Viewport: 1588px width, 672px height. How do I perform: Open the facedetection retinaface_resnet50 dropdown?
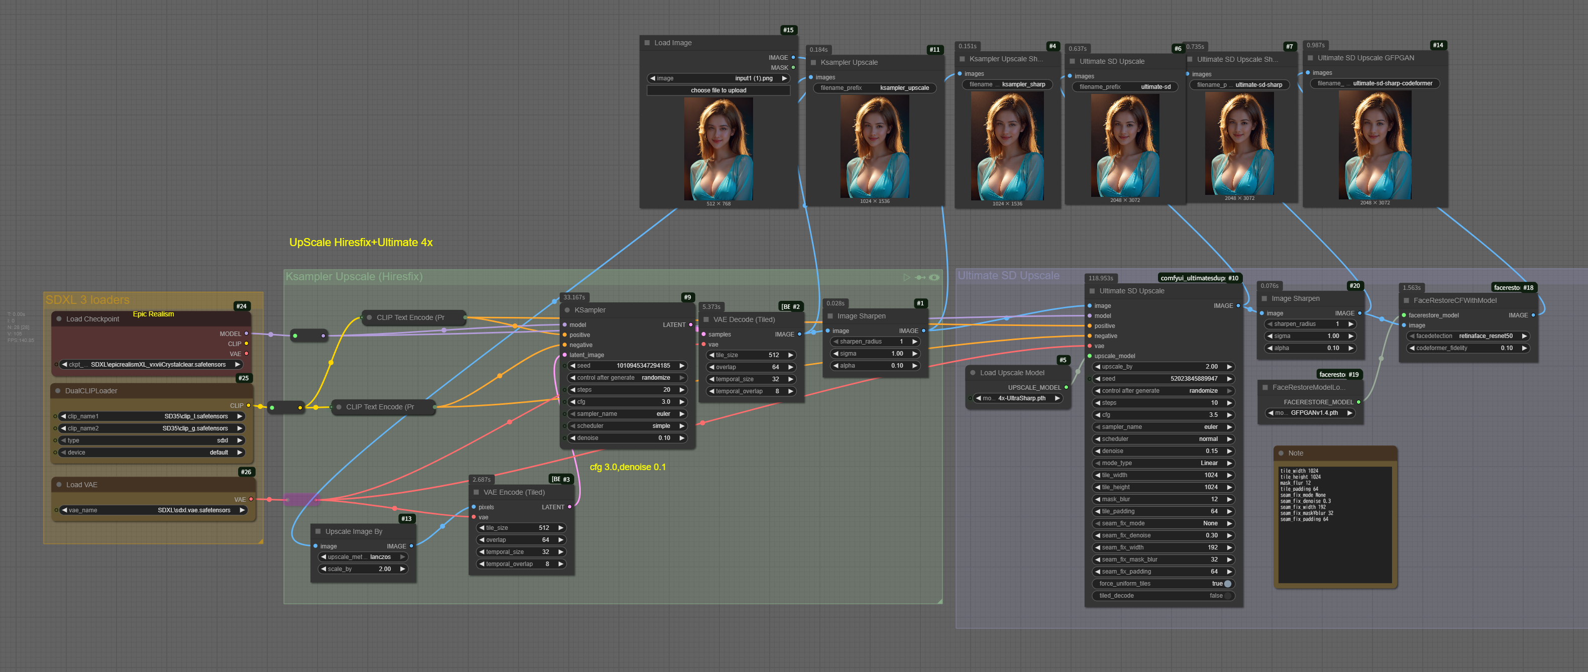(1468, 336)
